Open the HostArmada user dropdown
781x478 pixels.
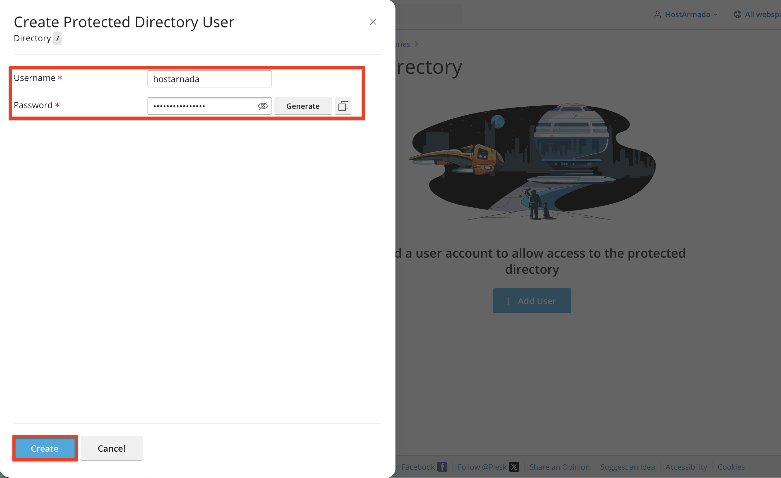686,14
